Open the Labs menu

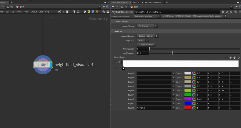pyautogui.click(x=41, y=12)
